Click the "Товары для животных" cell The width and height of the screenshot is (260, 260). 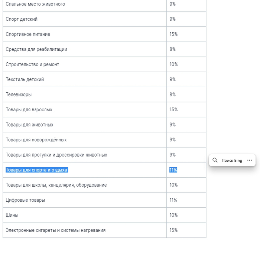click(29, 125)
